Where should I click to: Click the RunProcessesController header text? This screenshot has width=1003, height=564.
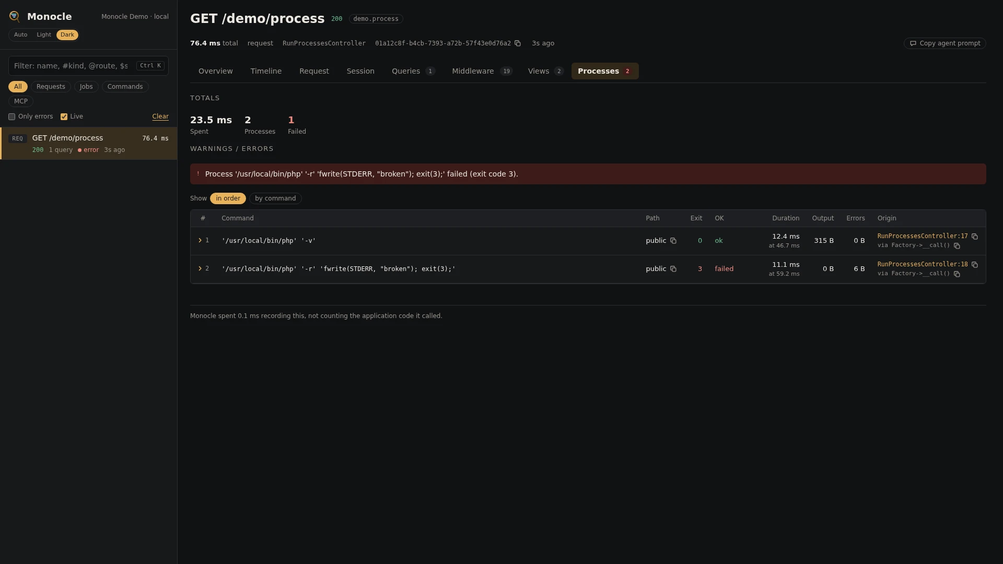click(x=324, y=43)
